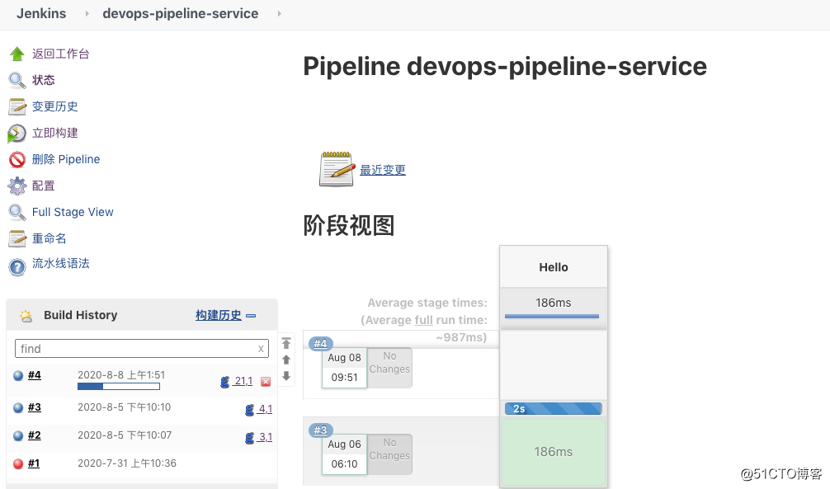Open 配置 configuration page
830x489 pixels.
(x=44, y=186)
